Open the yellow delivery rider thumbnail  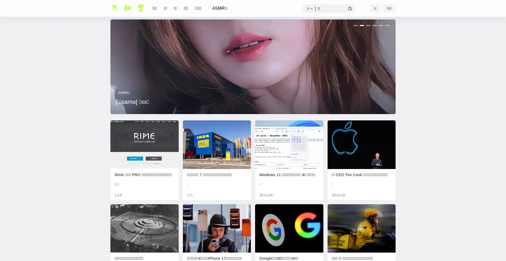pyautogui.click(x=362, y=228)
